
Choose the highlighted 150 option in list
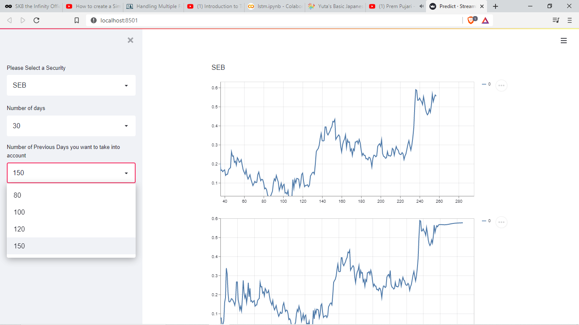(x=71, y=246)
